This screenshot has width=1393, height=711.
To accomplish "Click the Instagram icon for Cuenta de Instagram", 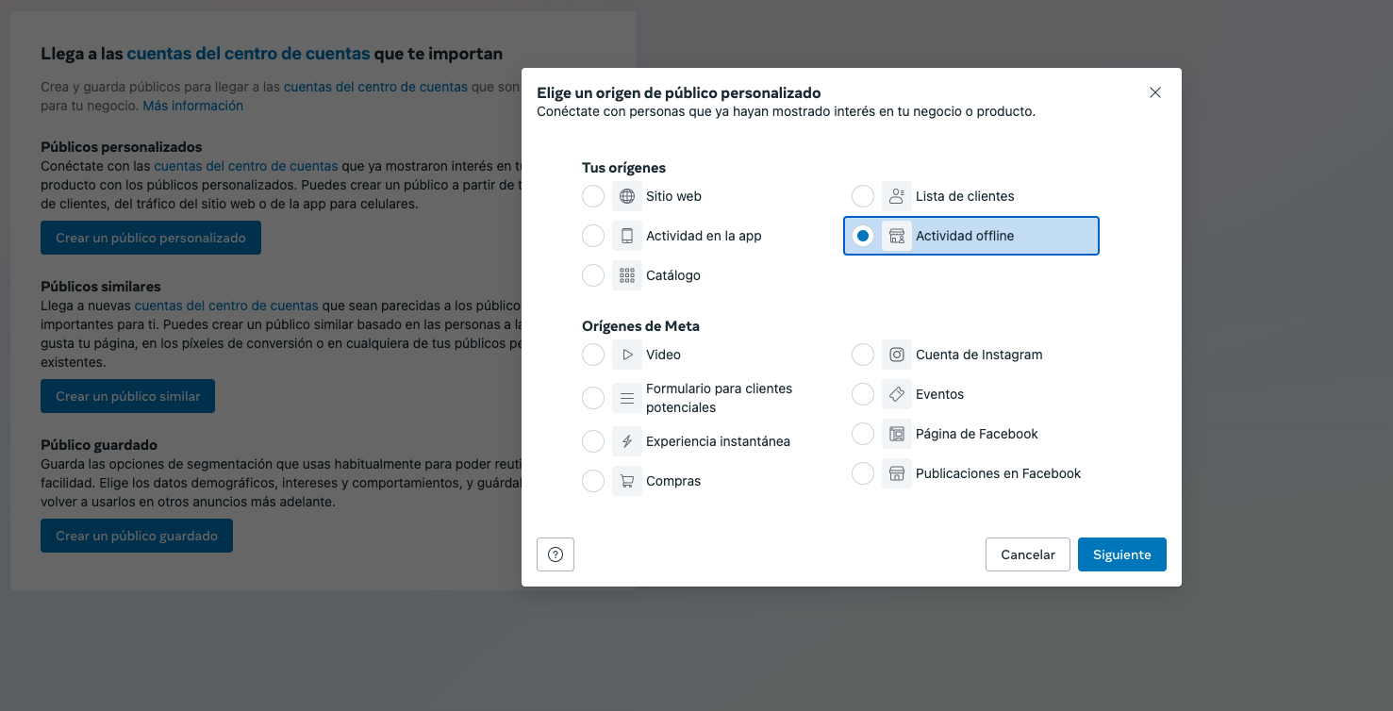I will [897, 355].
